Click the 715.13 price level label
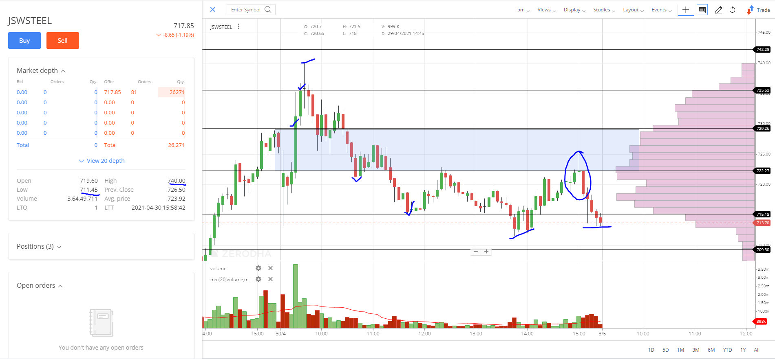Viewport: 775px width, 359px height. (762, 214)
